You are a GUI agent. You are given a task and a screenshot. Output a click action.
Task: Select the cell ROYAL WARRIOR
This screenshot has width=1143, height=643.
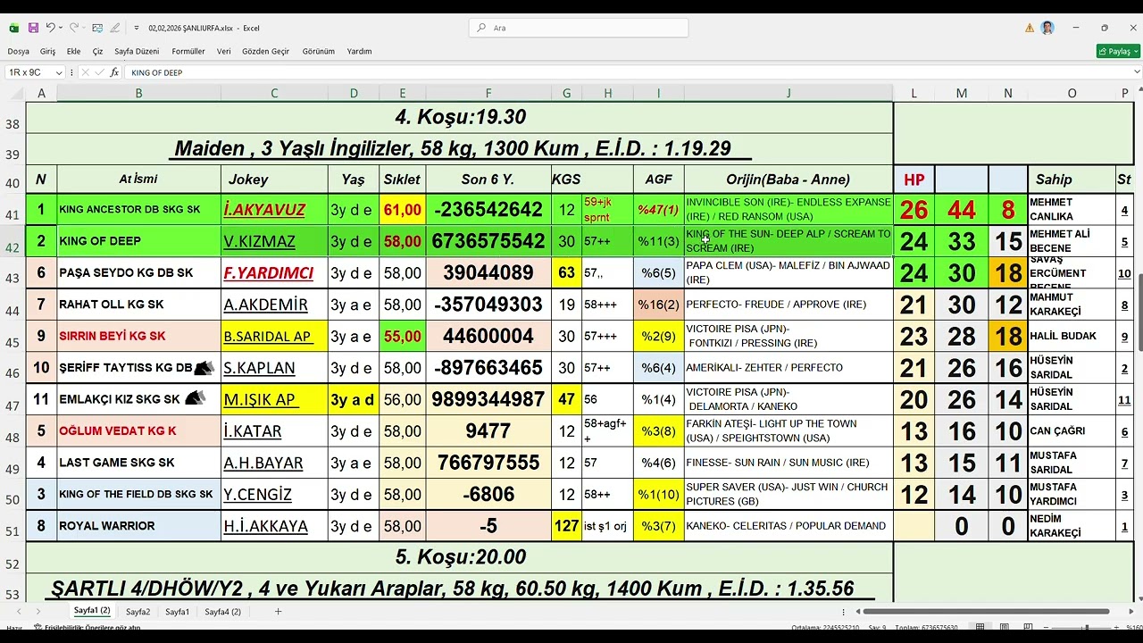point(139,526)
